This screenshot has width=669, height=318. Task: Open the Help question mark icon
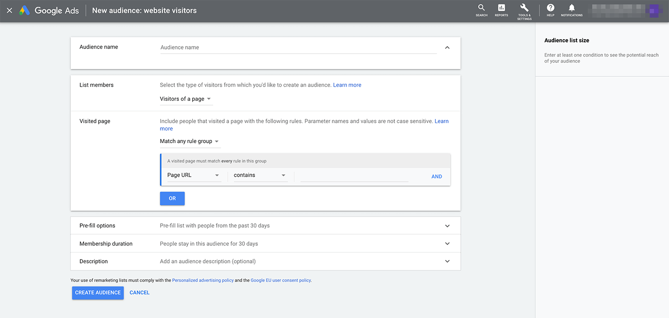(550, 10)
